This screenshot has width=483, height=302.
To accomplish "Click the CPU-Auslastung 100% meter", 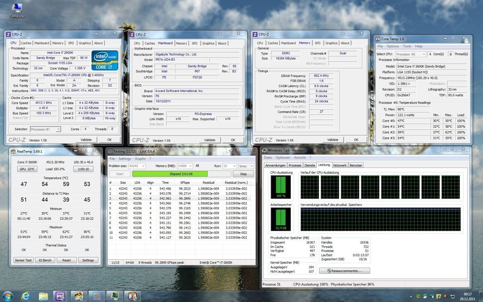I will coord(281,187).
